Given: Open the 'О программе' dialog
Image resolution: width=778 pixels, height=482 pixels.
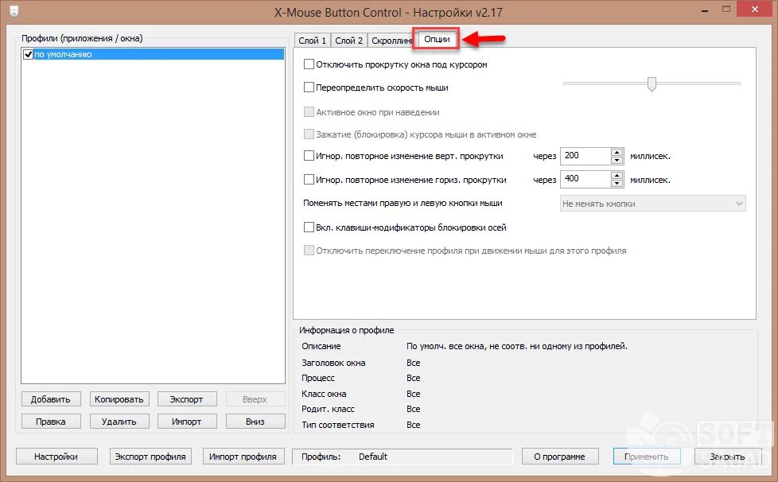Looking at the screenshot, I should (560, 457).
